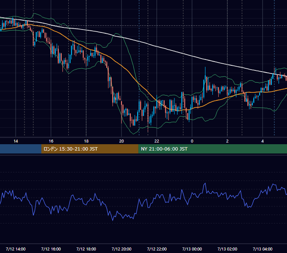The width and height of the screenshot is (287, 253).
Task: Click the 7/12 16:00 label on the lower time axis
Action: (51, 249)
